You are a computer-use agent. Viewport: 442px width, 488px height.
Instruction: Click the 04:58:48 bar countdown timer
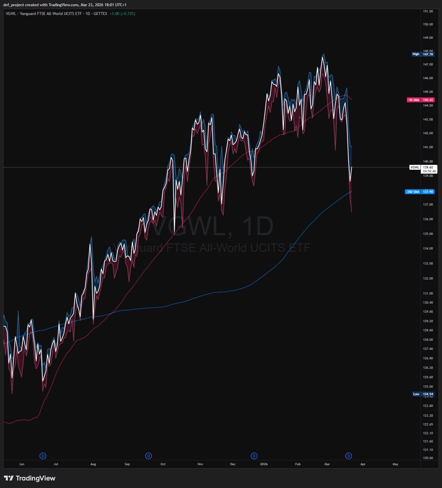[x=429, y=171]
